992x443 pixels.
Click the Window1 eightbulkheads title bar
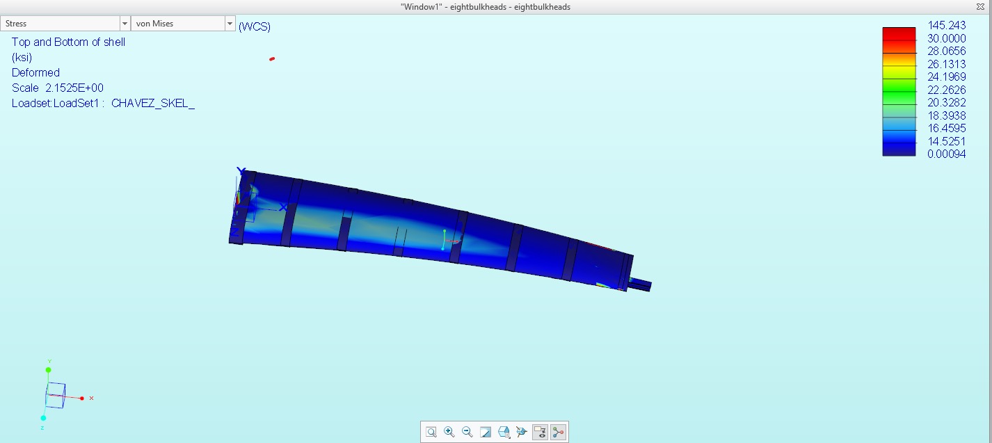(486, 6)
